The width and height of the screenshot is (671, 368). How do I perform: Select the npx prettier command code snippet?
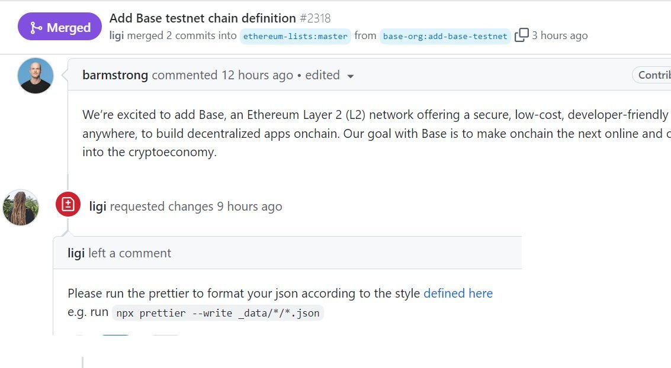pyautogui.click(x=218, y=313)
